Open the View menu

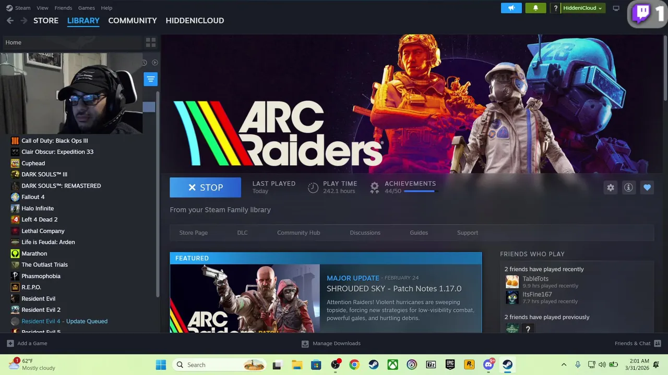(x=42, y=8)
